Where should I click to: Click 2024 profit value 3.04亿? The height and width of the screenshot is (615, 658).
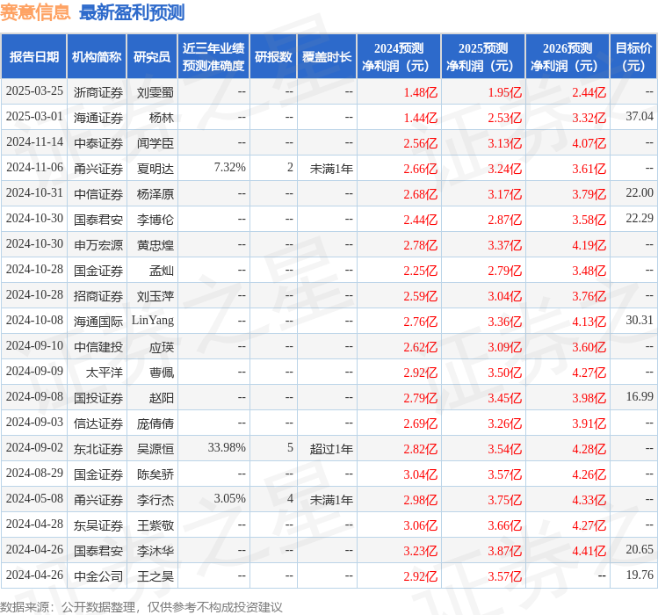pos(421,474)
